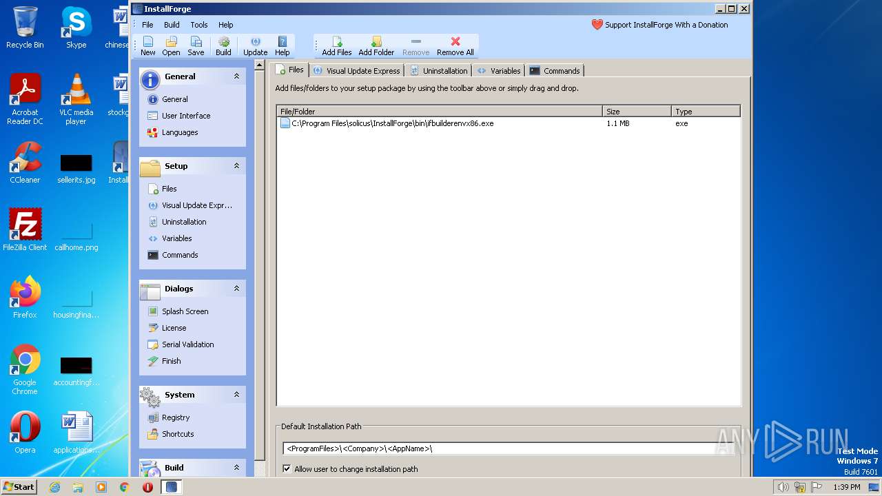Click the sidebar scrollbar up arrow
Image resolution: width=882 pixels, height=496 pixels.
[260, 65]
